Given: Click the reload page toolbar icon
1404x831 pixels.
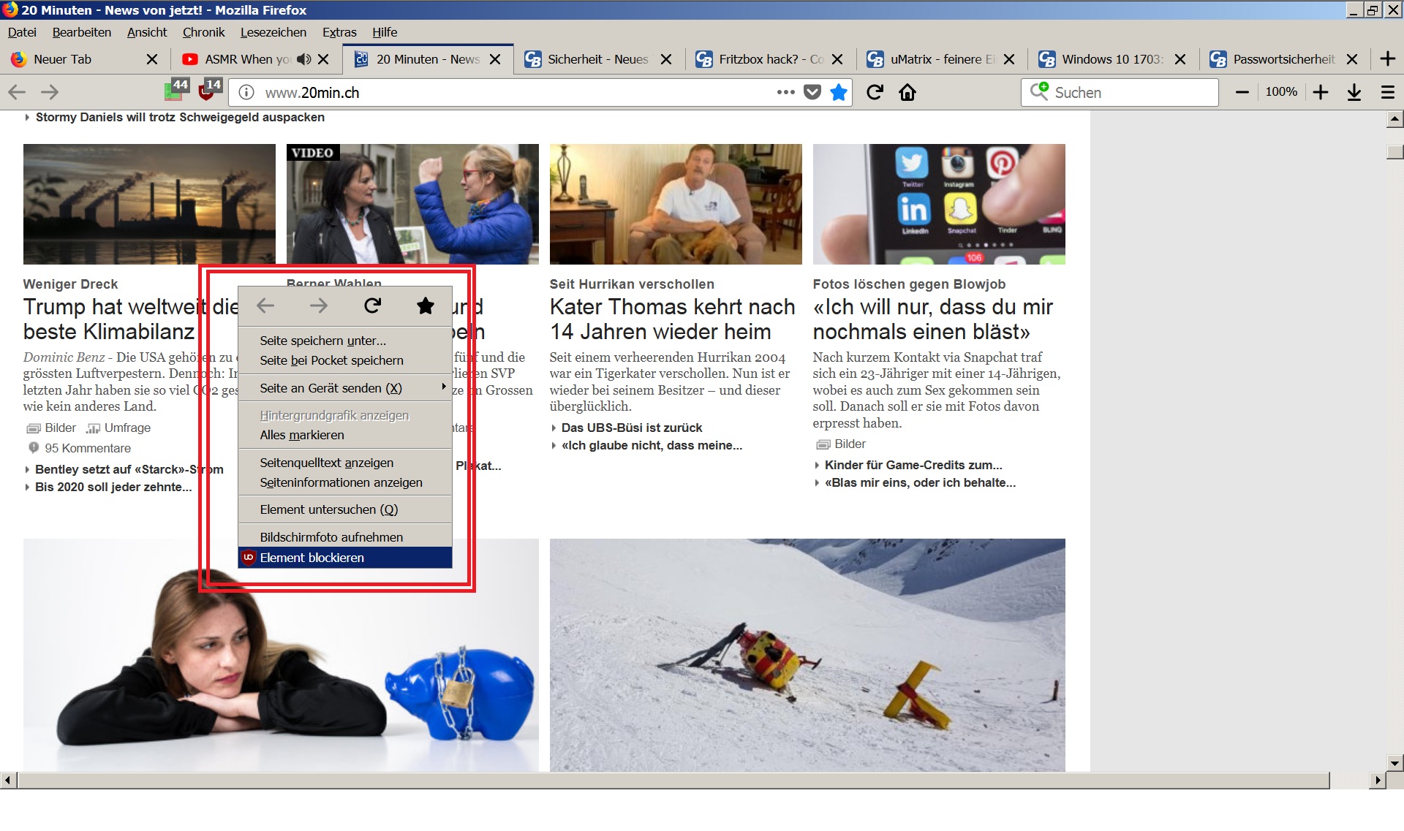Looking at the screenshot, I should (875, 92).
